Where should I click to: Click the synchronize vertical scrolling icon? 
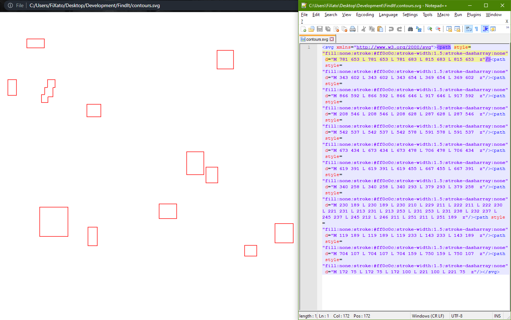click(449, 29)
